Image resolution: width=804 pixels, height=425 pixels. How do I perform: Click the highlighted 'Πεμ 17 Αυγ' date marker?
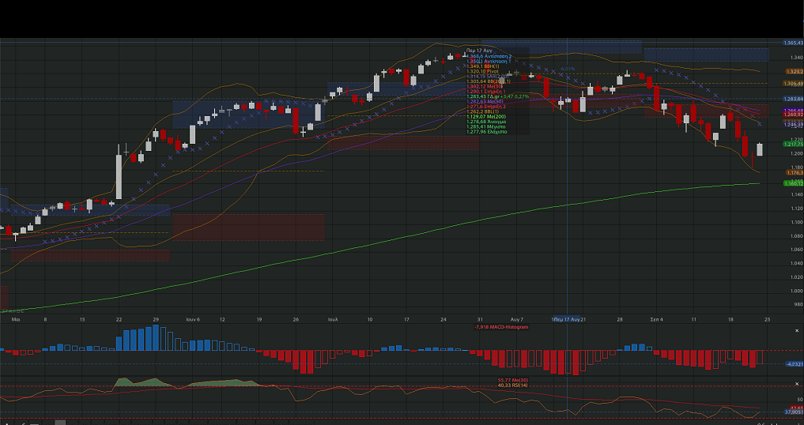pos(567,319)
